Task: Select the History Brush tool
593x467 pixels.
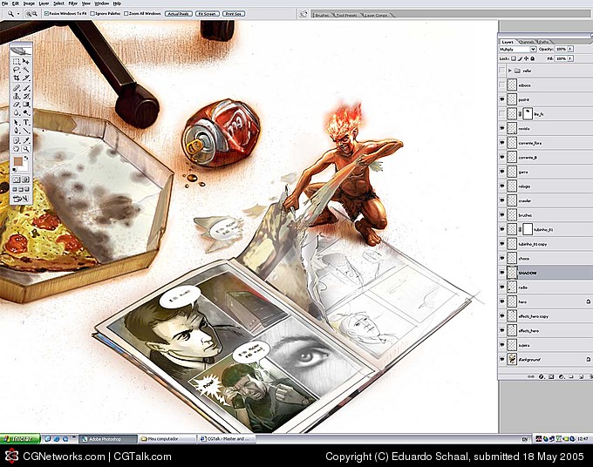Action: coord(26,97)
